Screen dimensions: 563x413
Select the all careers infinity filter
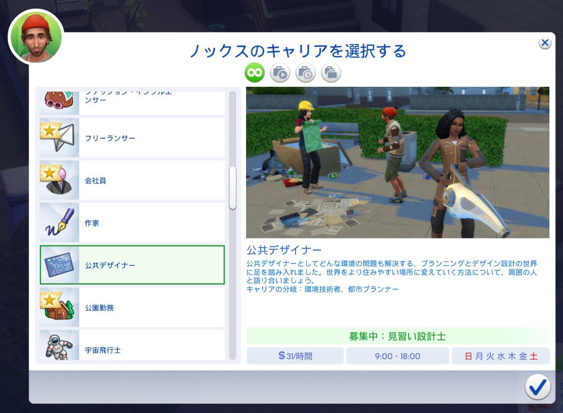pyautogui.click(x=255, y=73)
